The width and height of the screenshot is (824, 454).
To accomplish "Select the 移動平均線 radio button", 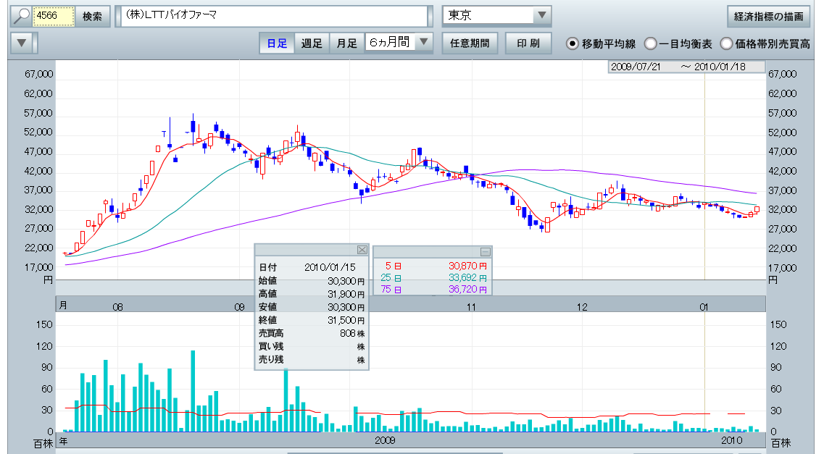I will 573,43.
